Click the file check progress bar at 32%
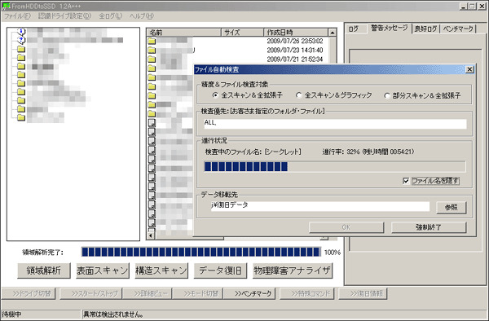 pos(335,166)
